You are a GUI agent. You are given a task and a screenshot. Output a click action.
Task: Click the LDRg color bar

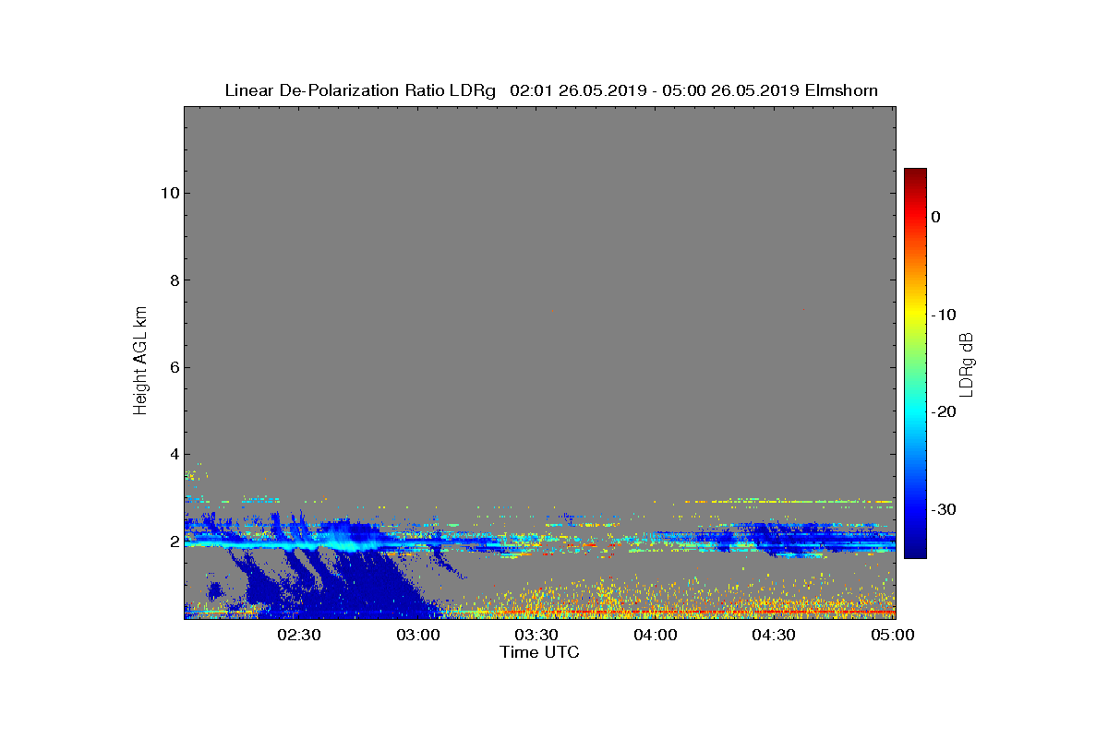click(x=915, y=363)
